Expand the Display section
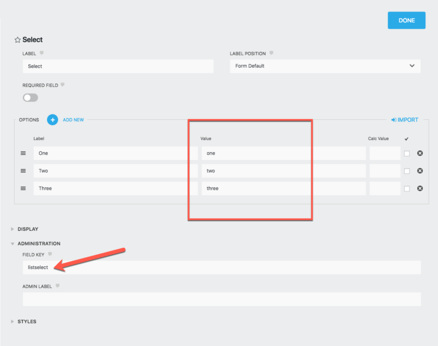Viewport: 438px width, 346px height. click(27, 229)
